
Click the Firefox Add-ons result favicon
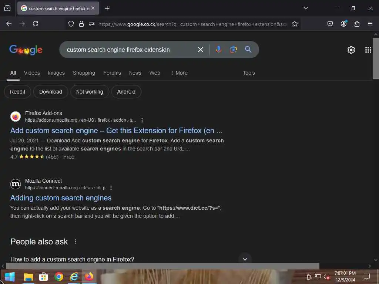(16, 116)
